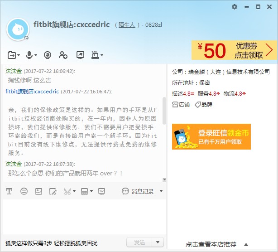Click the 沫沫金 name at 16:07:38
This screenshot has height=252, width=278.
click(14, 164)
